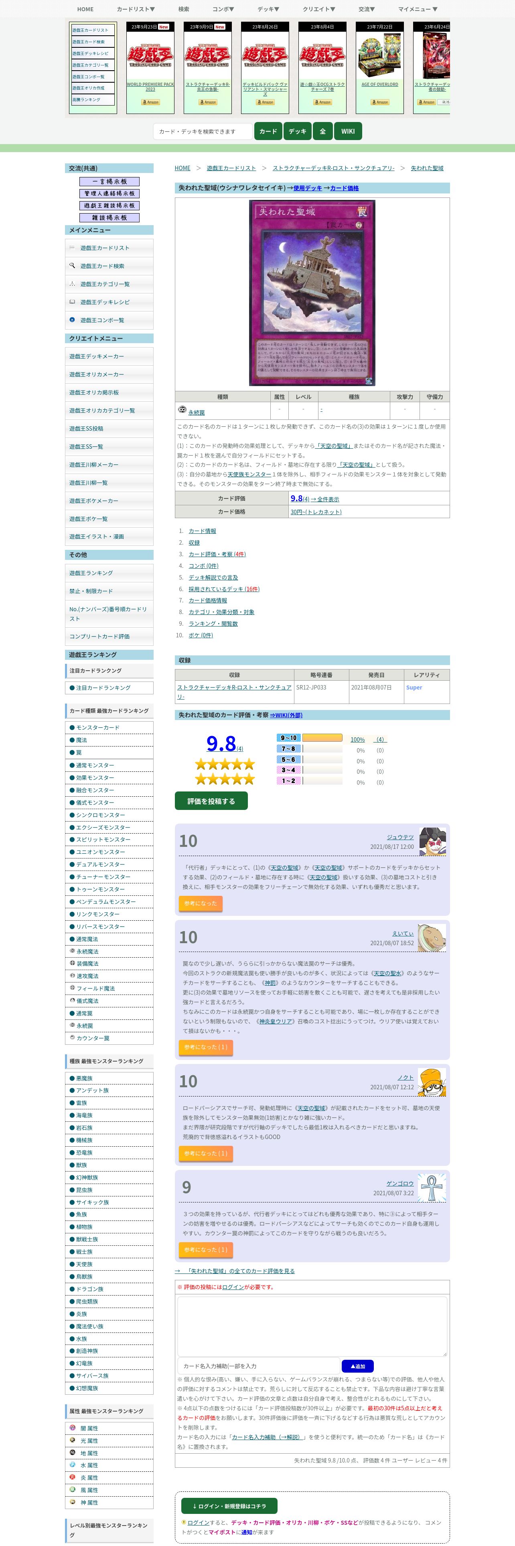Open えいてい's avatar image
Image resolution: width=515 pixels, height=1546 pixels.
coord(432,938)
